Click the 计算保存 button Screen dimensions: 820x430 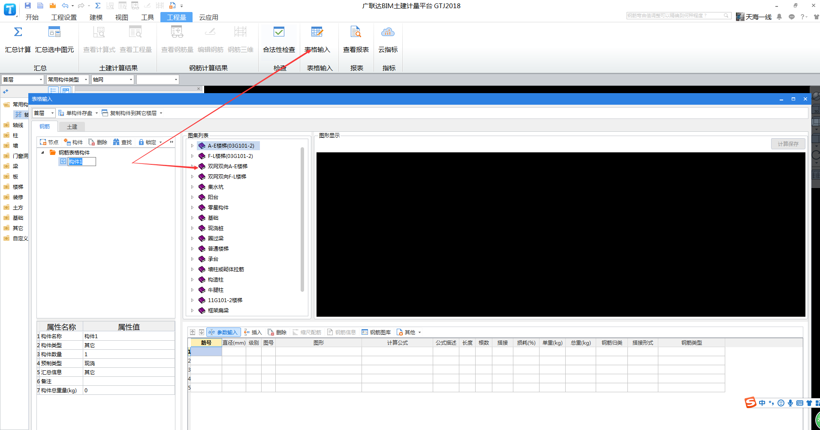pyautogui.click(x=788, y=144)
